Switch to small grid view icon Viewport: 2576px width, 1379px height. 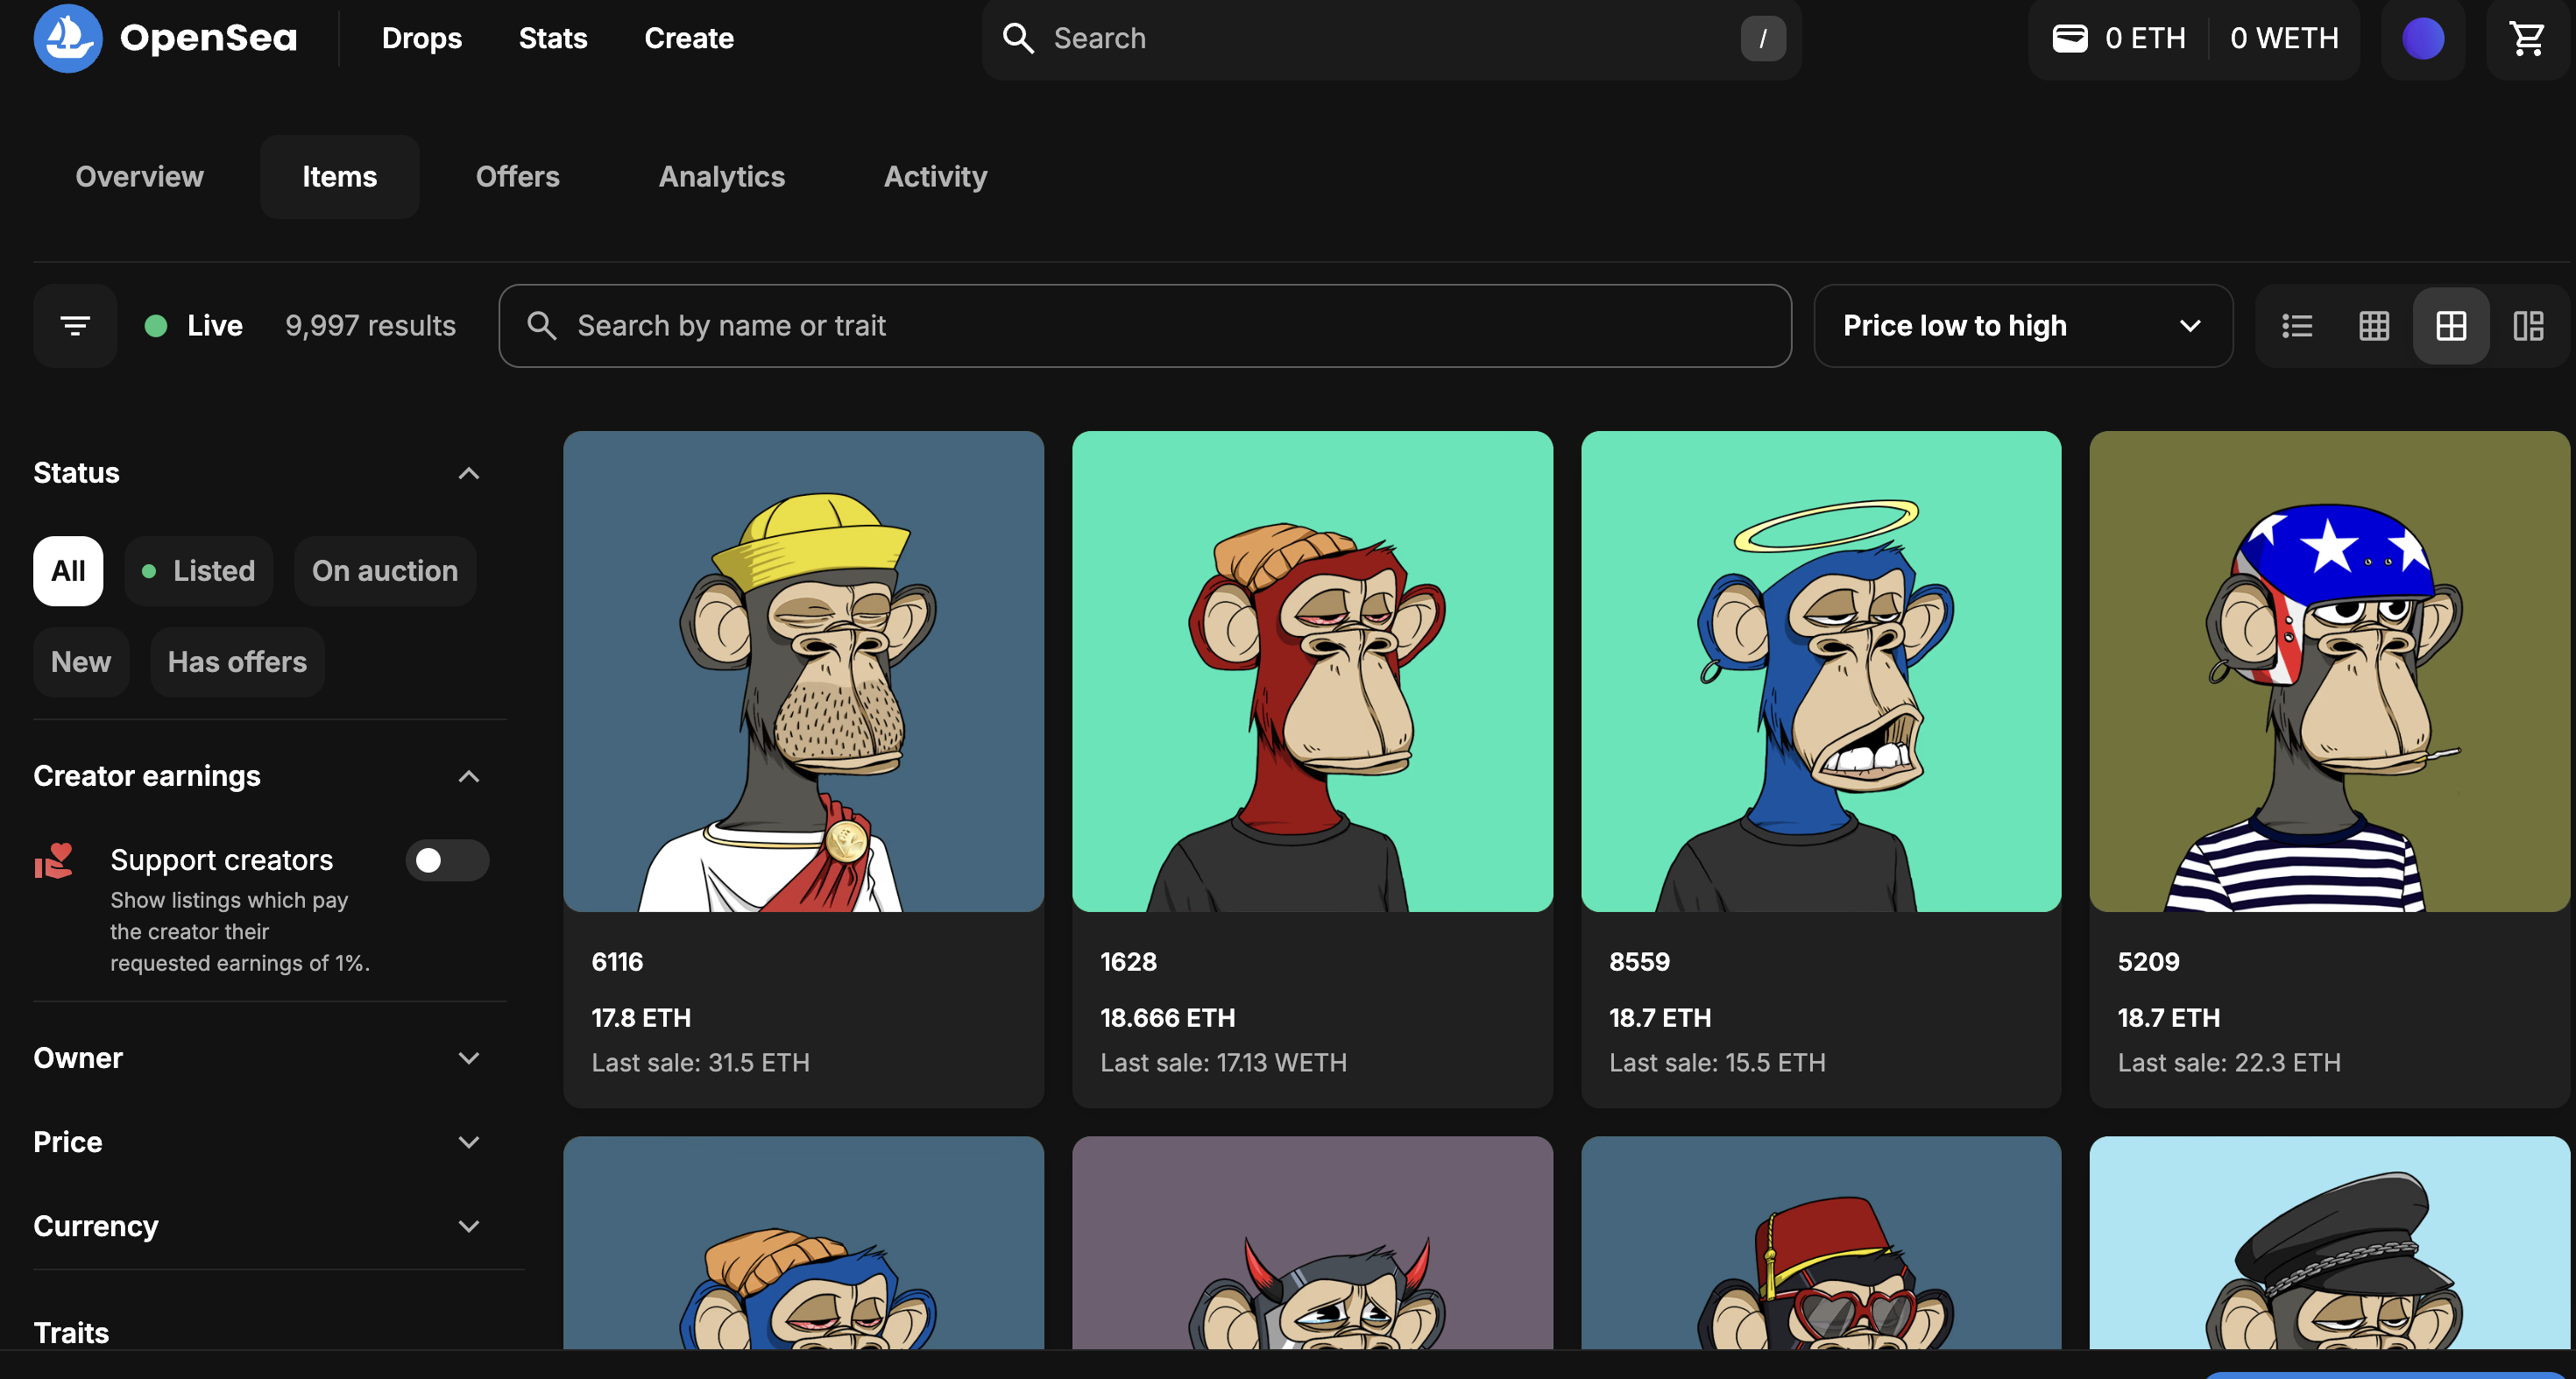2374,325
